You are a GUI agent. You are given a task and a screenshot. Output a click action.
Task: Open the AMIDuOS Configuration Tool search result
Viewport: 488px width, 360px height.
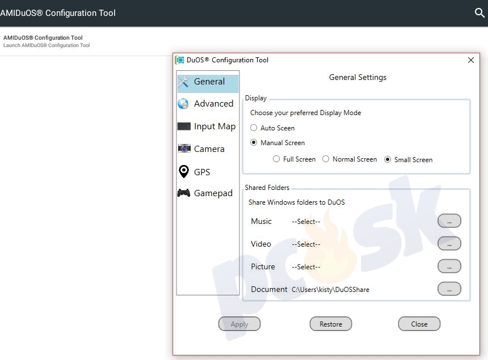(47, 41)
